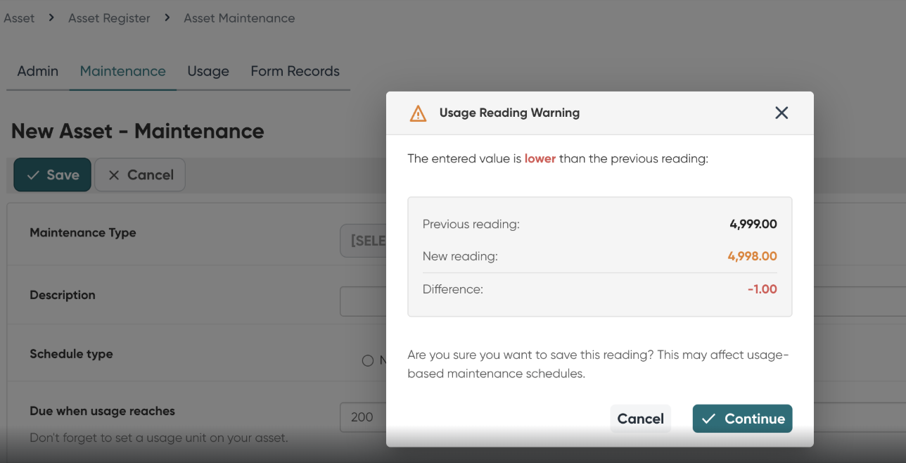
Task: Open the Usage tab
Action: point(208,71)
